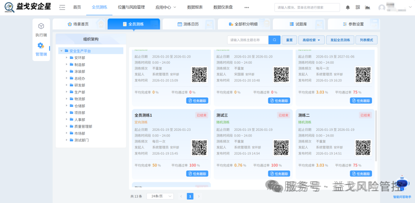Screen dimensions: 415x203
Task: Open 数据仪表盘 in top navigation
Action: tap(223, 7)
